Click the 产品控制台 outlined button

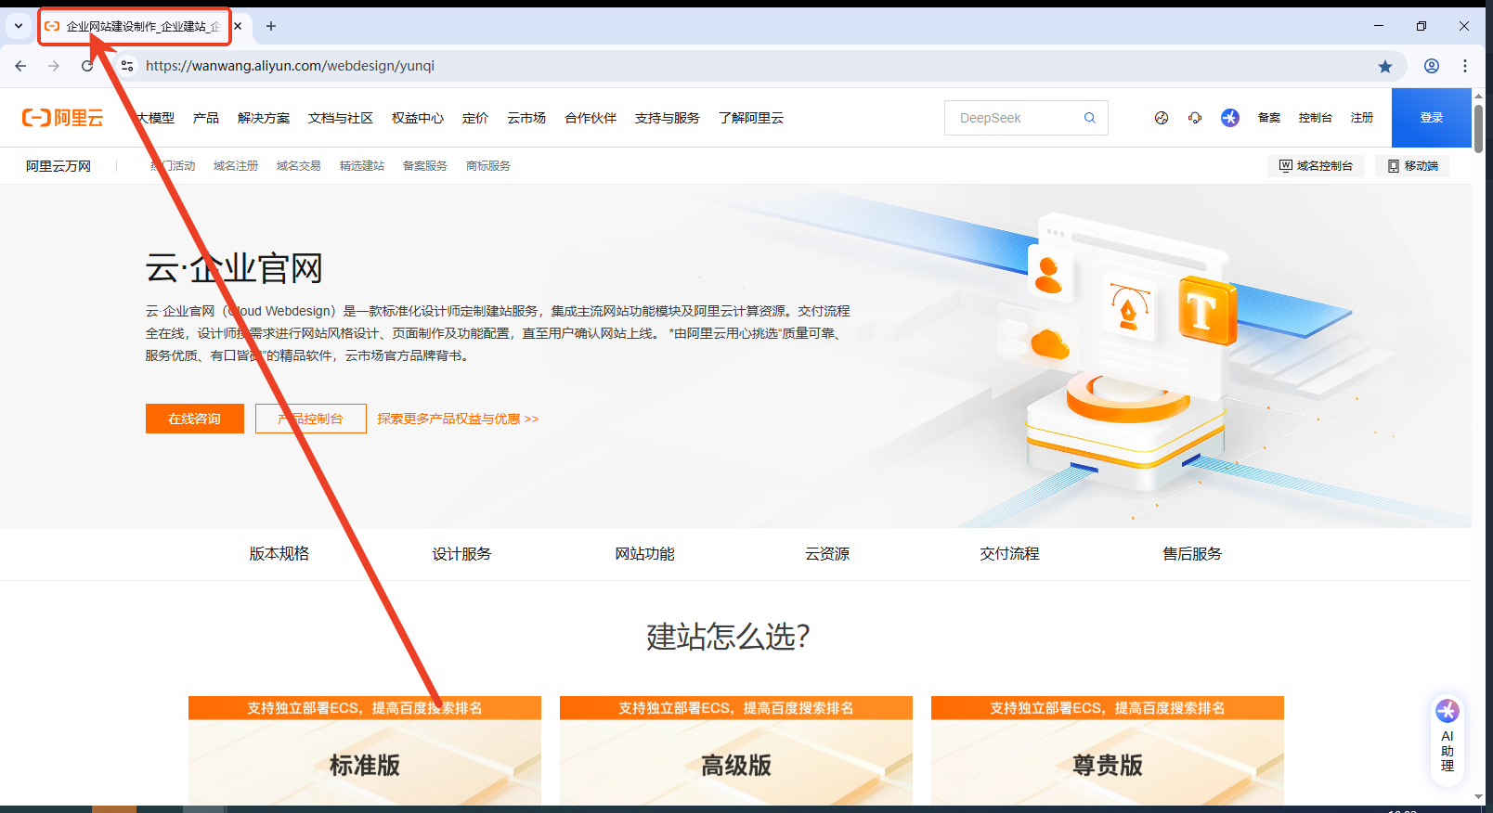(311, 419)
